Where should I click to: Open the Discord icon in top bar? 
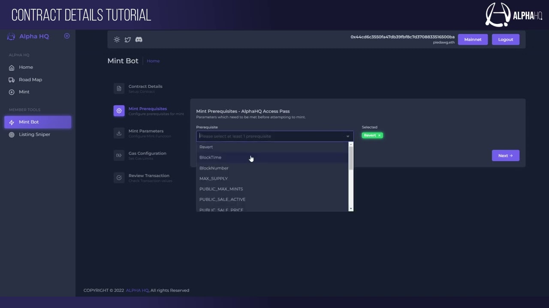point(139,39)
